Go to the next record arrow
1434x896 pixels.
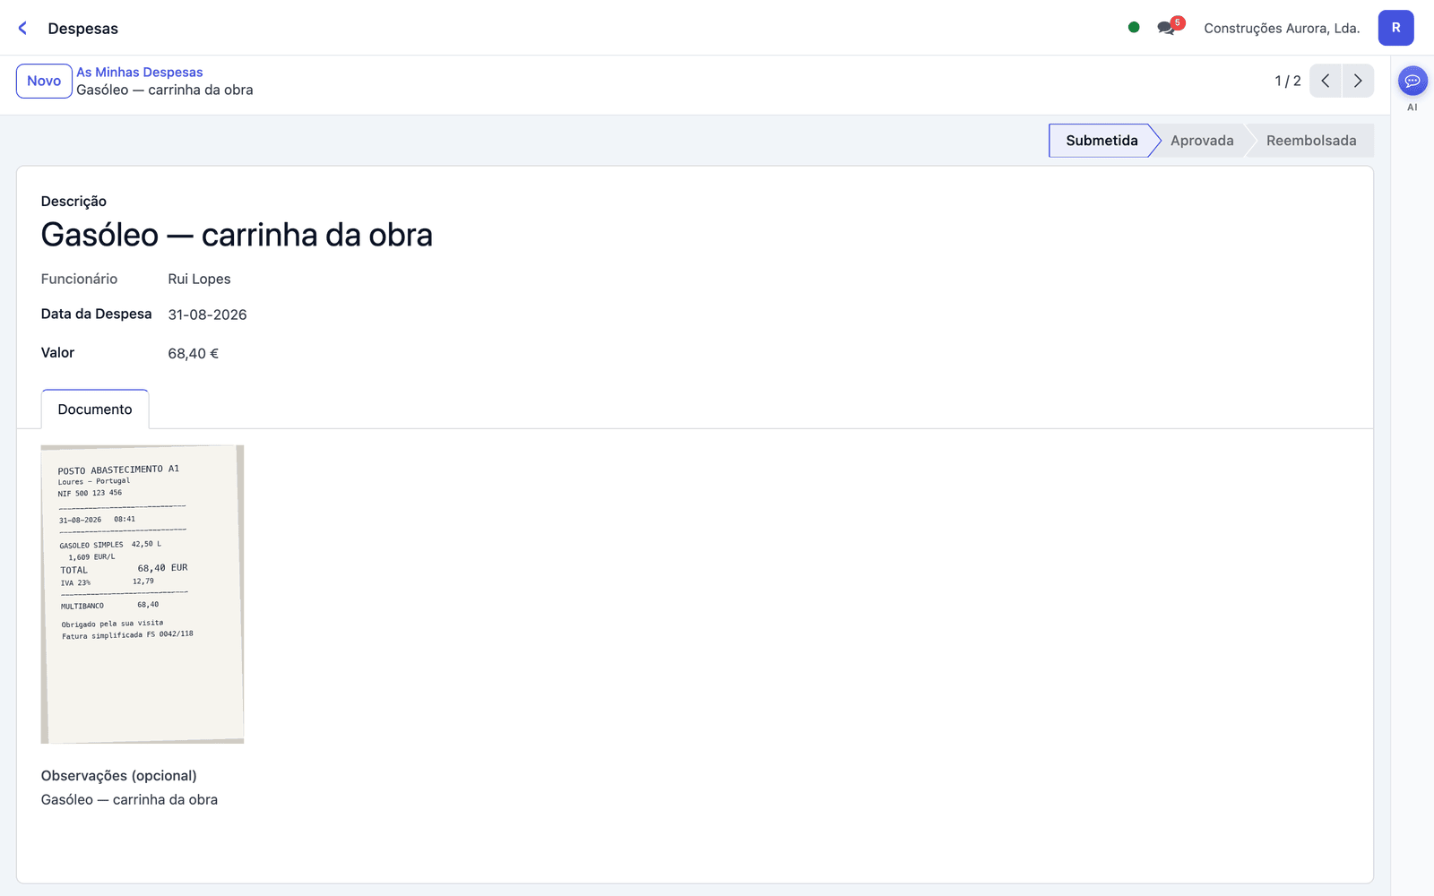point(1358,81)
